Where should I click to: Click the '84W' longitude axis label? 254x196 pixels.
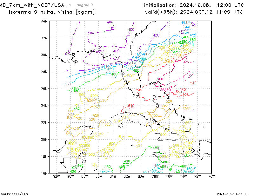click(113, 176)
